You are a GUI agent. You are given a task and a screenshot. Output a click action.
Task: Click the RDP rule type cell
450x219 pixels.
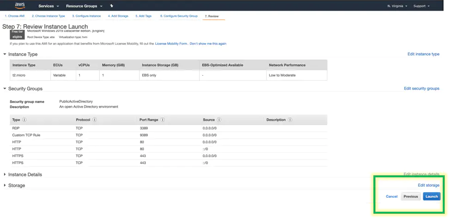(16, 128)
